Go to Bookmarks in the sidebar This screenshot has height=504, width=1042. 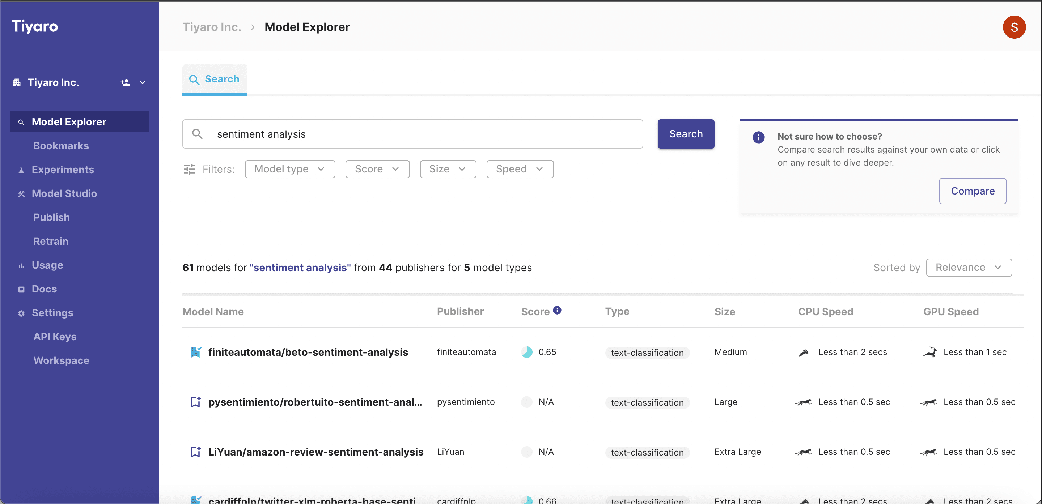click(61, 146)
